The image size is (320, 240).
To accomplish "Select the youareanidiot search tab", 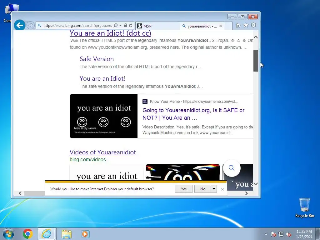I will (200, 26).
